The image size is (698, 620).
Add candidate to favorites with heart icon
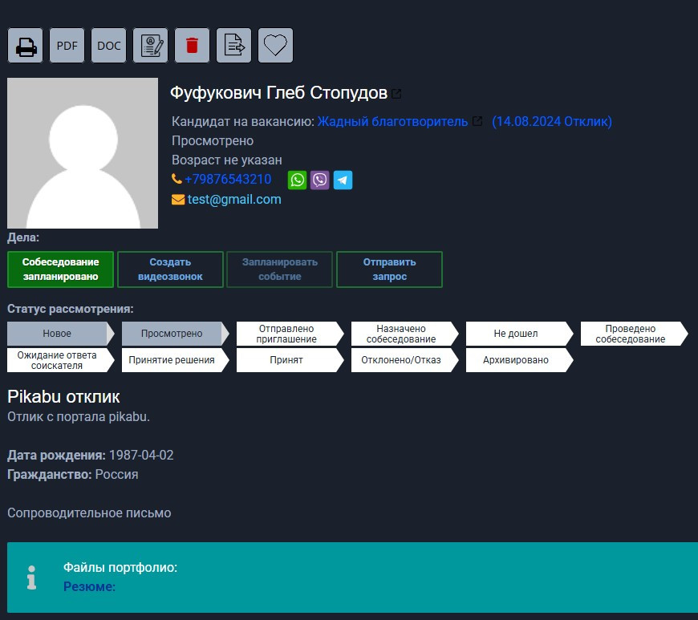click(x=275, y=46)
